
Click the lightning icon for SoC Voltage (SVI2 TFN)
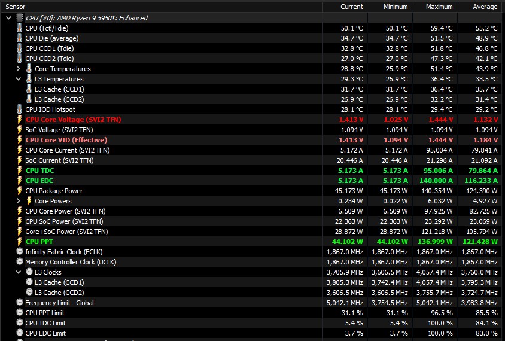[x=19, y=130]
